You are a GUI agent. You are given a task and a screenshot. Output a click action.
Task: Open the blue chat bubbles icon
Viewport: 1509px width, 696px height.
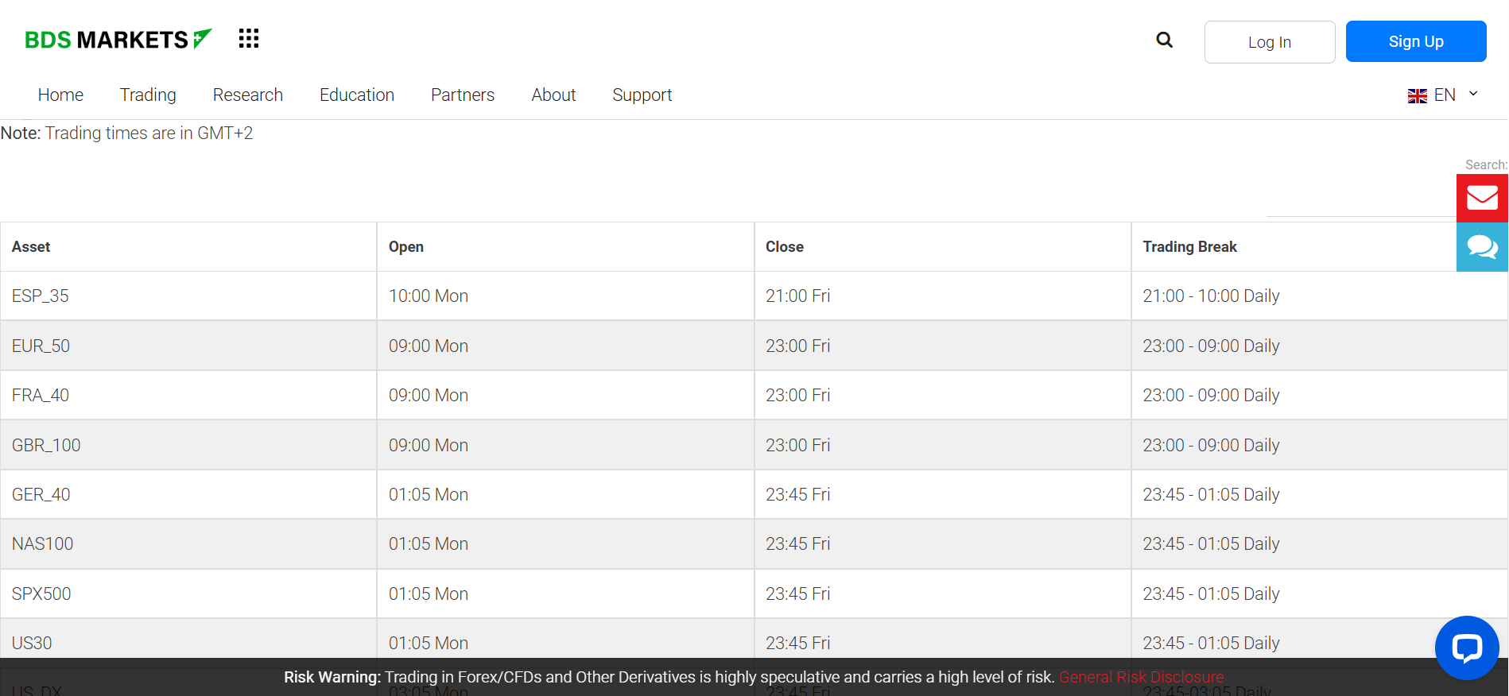1482,247
